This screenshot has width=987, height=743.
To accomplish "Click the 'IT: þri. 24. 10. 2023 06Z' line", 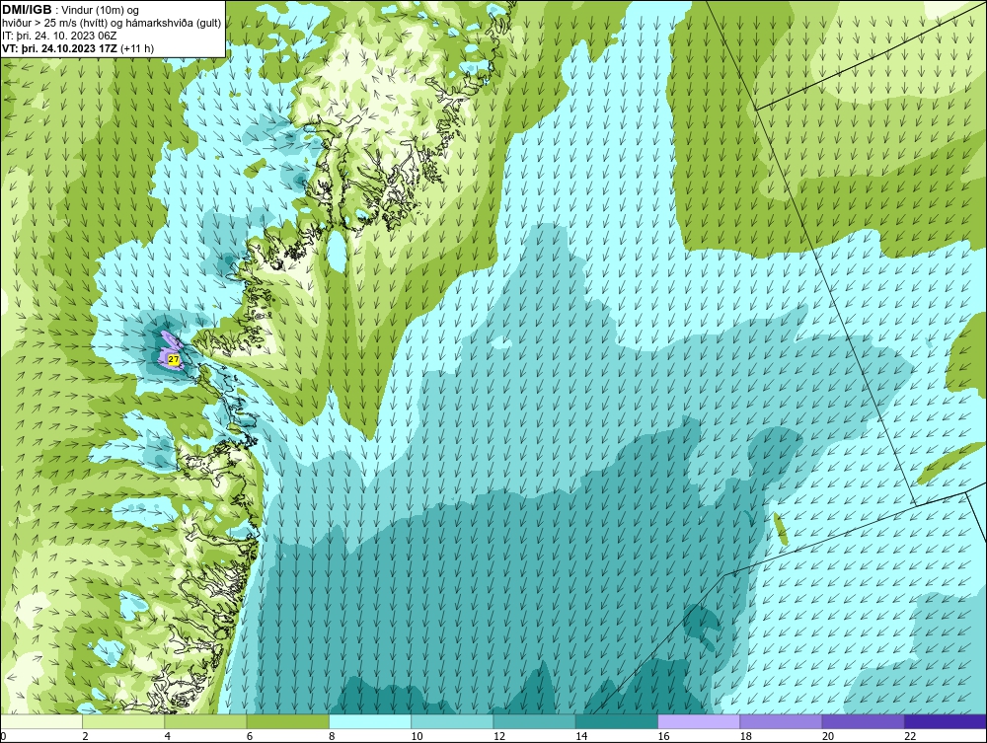I will coord(59,36).
